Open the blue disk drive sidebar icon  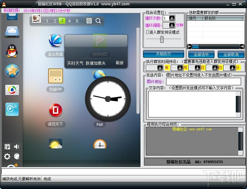[12, 17]
